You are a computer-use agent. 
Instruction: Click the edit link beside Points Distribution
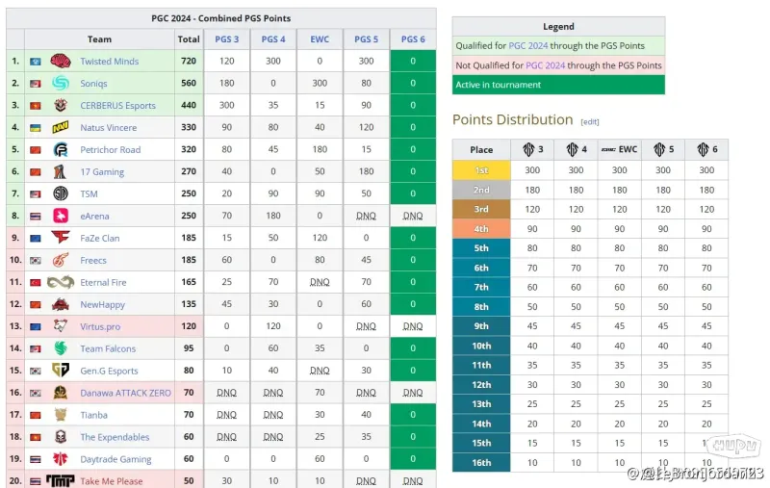pos(590,121)
